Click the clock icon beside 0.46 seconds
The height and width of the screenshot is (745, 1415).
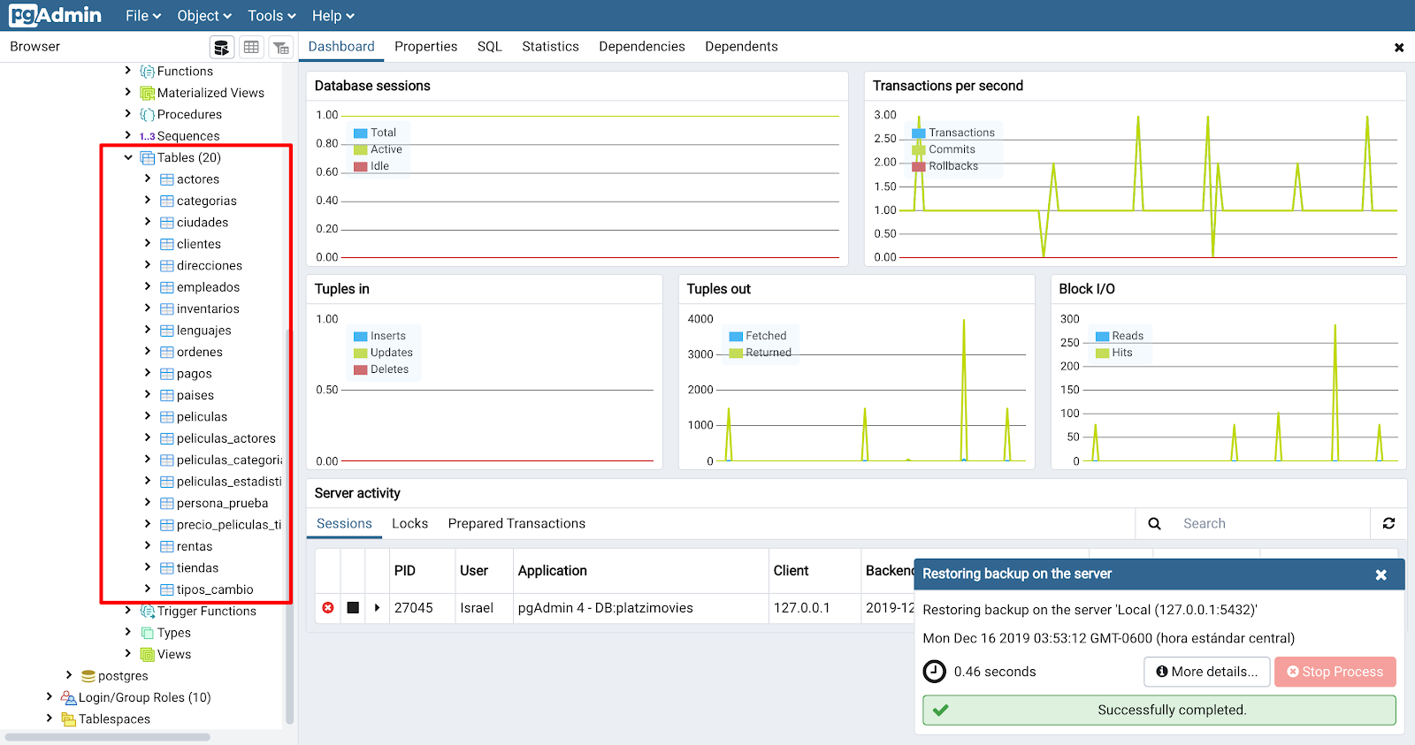coord(934,672)
